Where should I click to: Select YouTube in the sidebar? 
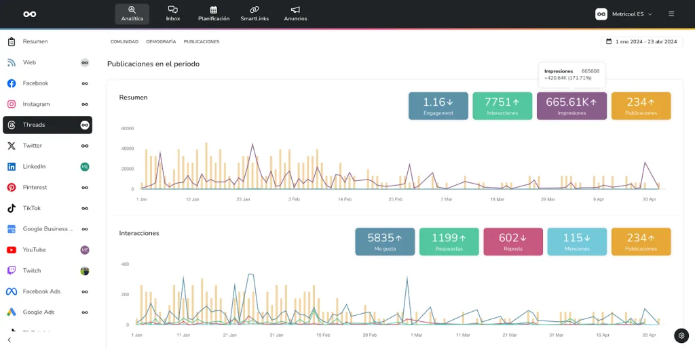pyautogui.click(x=48, y=249)
